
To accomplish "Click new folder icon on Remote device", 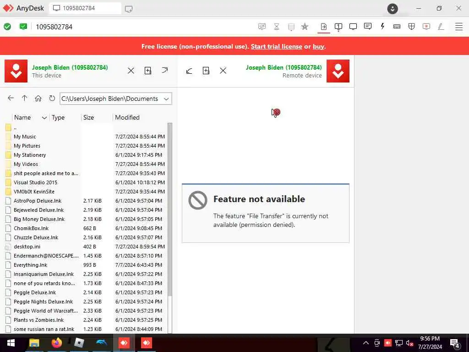I will pyautogui.click(x=206, y=71).
